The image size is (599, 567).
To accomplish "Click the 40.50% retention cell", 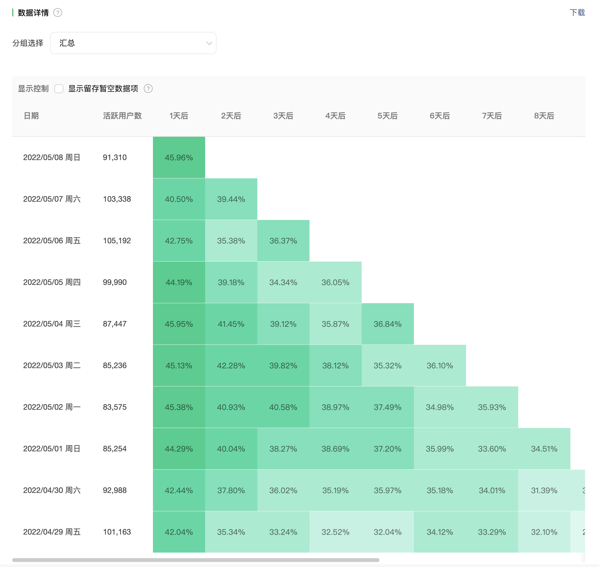I will [x=179, y=199].
